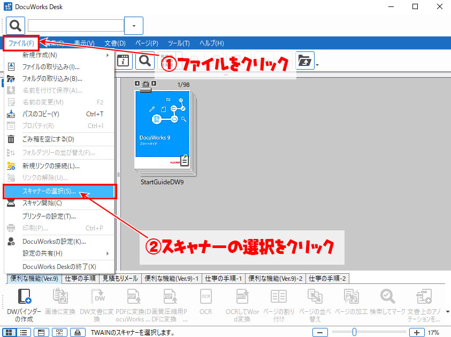Image resolution: width=451 pixels, height=337 pixels.
Task: Switch to 便利な機能(Ver.9)-1 tab
Action: [x=172, y=279]
